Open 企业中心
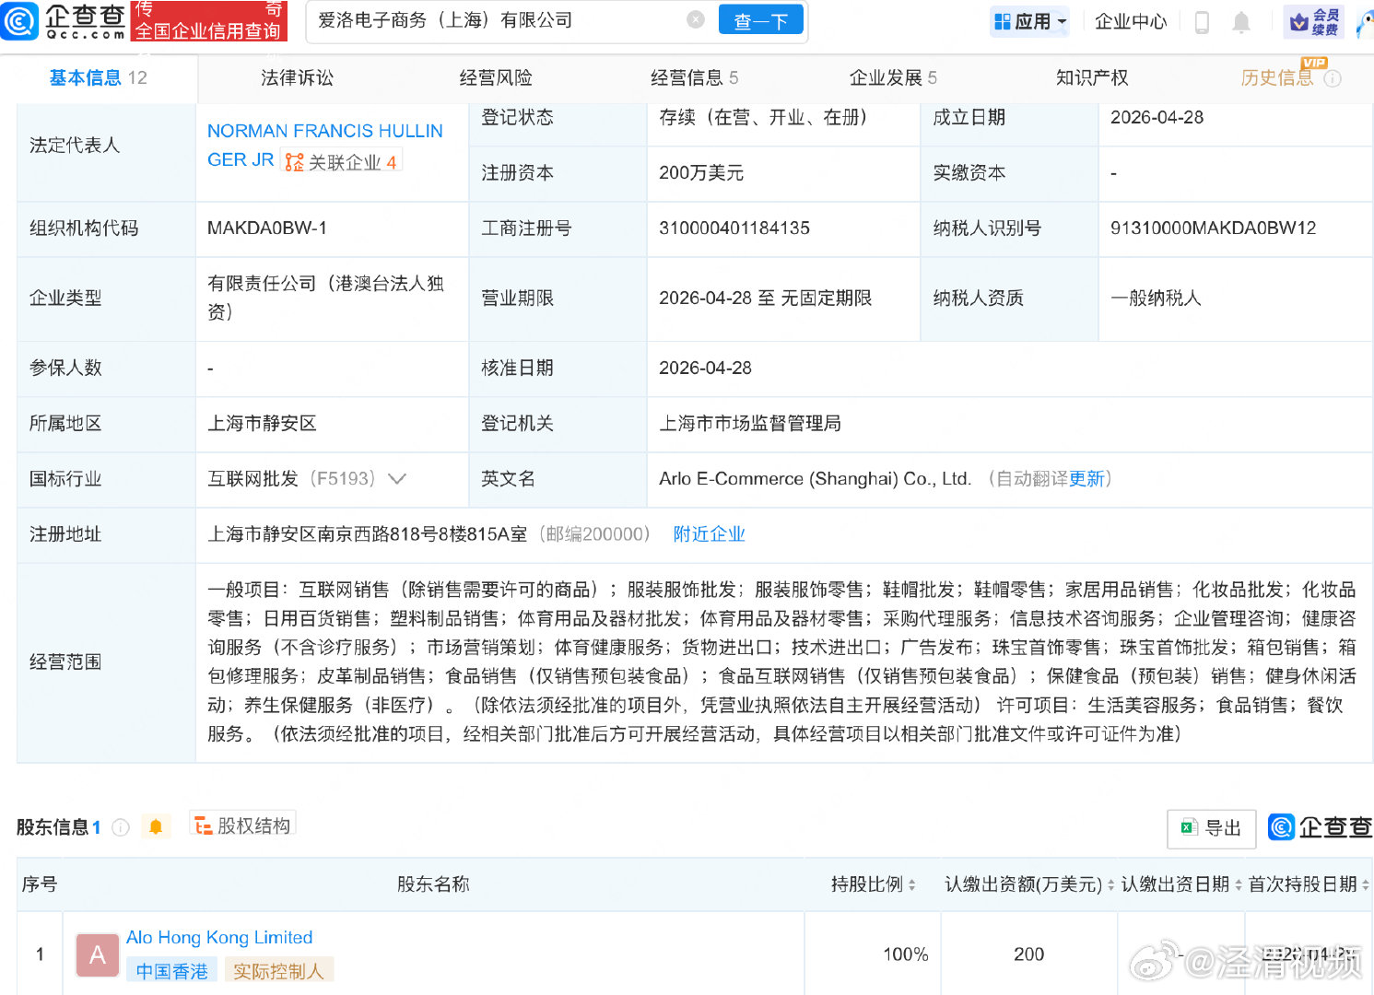The image size is (1374, 995). 1130,21
